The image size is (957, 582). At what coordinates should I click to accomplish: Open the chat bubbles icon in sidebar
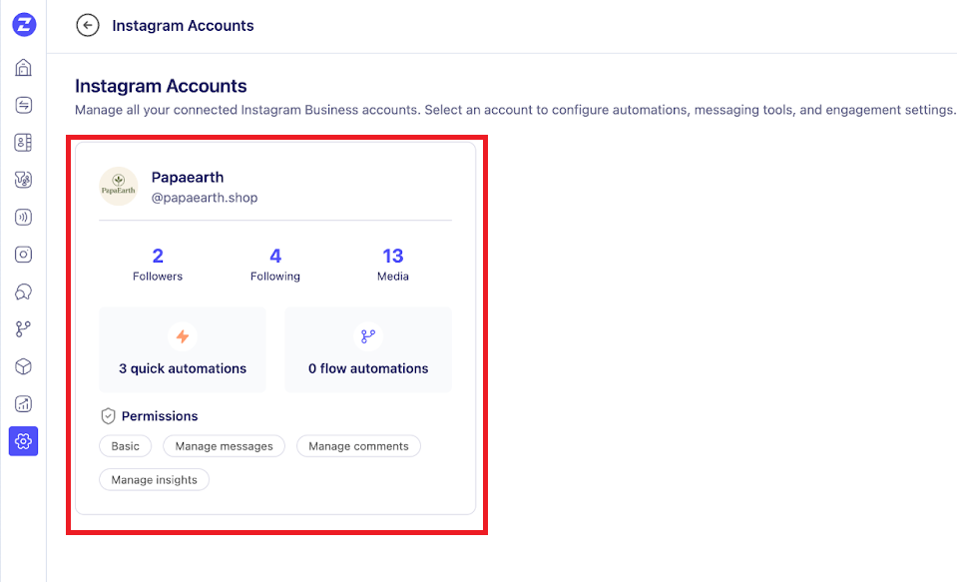tap(23, 291)
